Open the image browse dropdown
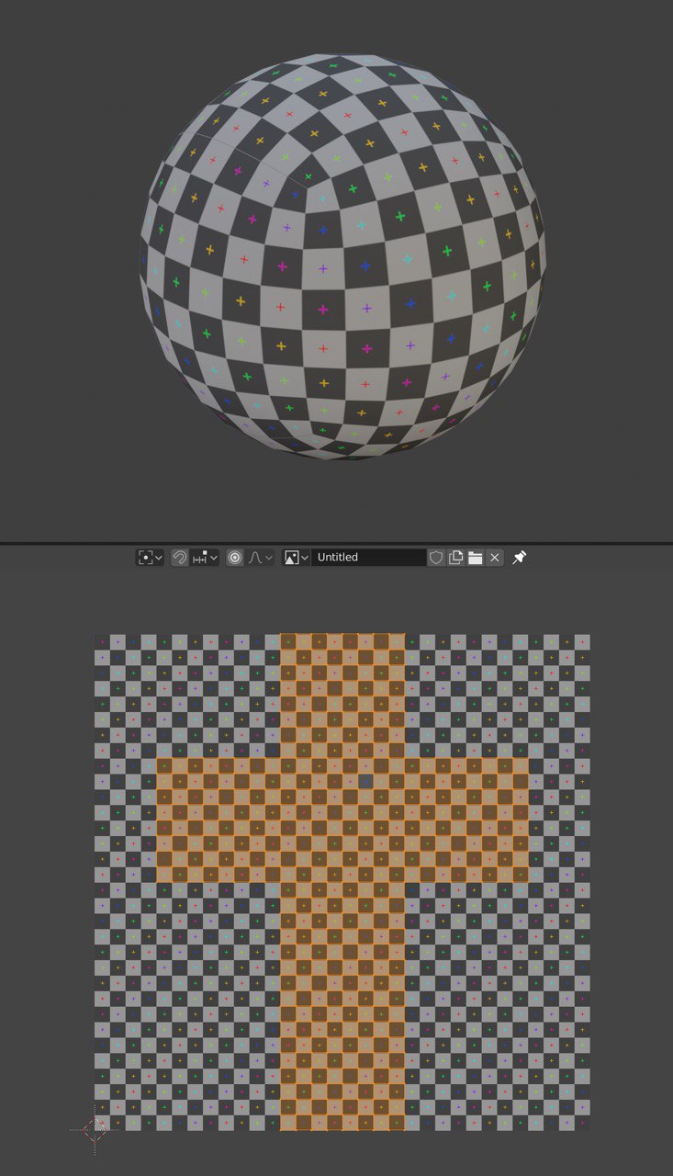This screenshot has height=1176, width=673. click(x=296, y=558)
